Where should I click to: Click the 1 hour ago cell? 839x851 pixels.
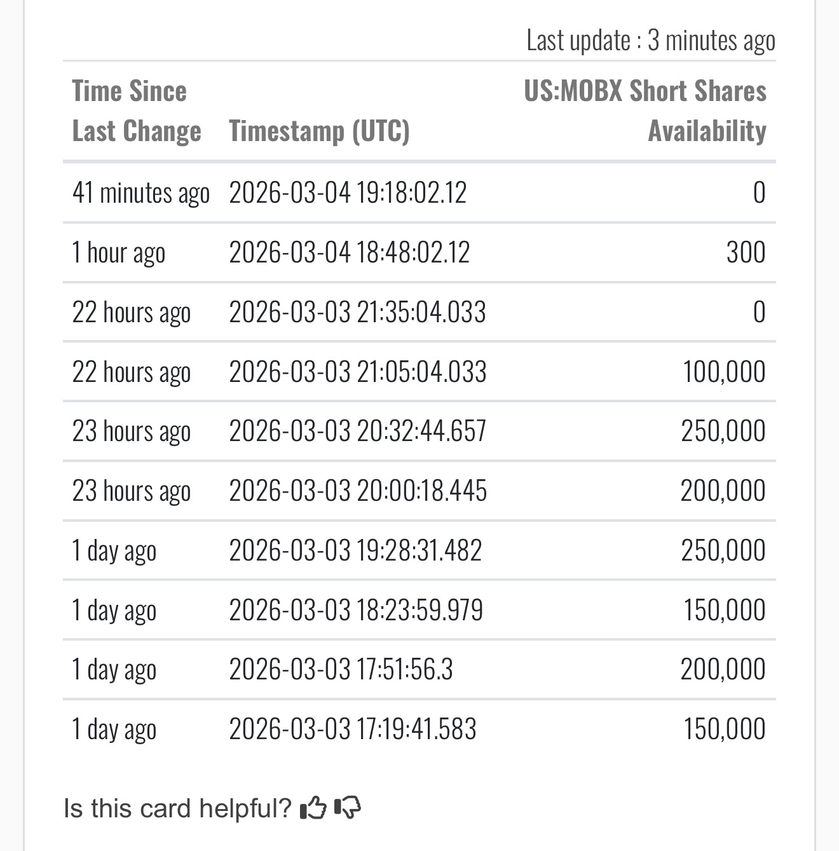click(x=119, y=252)
